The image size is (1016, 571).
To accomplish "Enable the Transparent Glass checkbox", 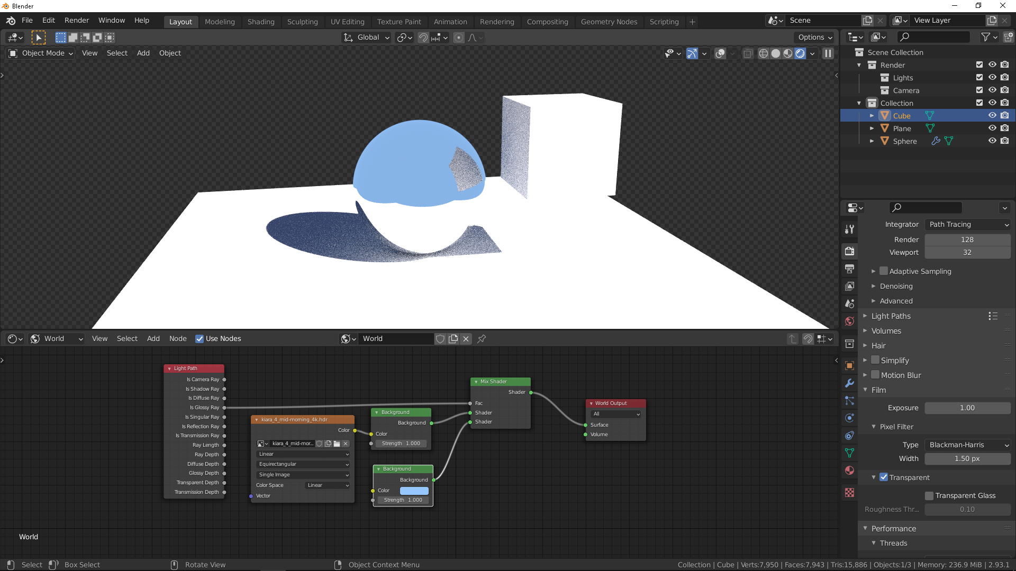I will pos(929,495).
